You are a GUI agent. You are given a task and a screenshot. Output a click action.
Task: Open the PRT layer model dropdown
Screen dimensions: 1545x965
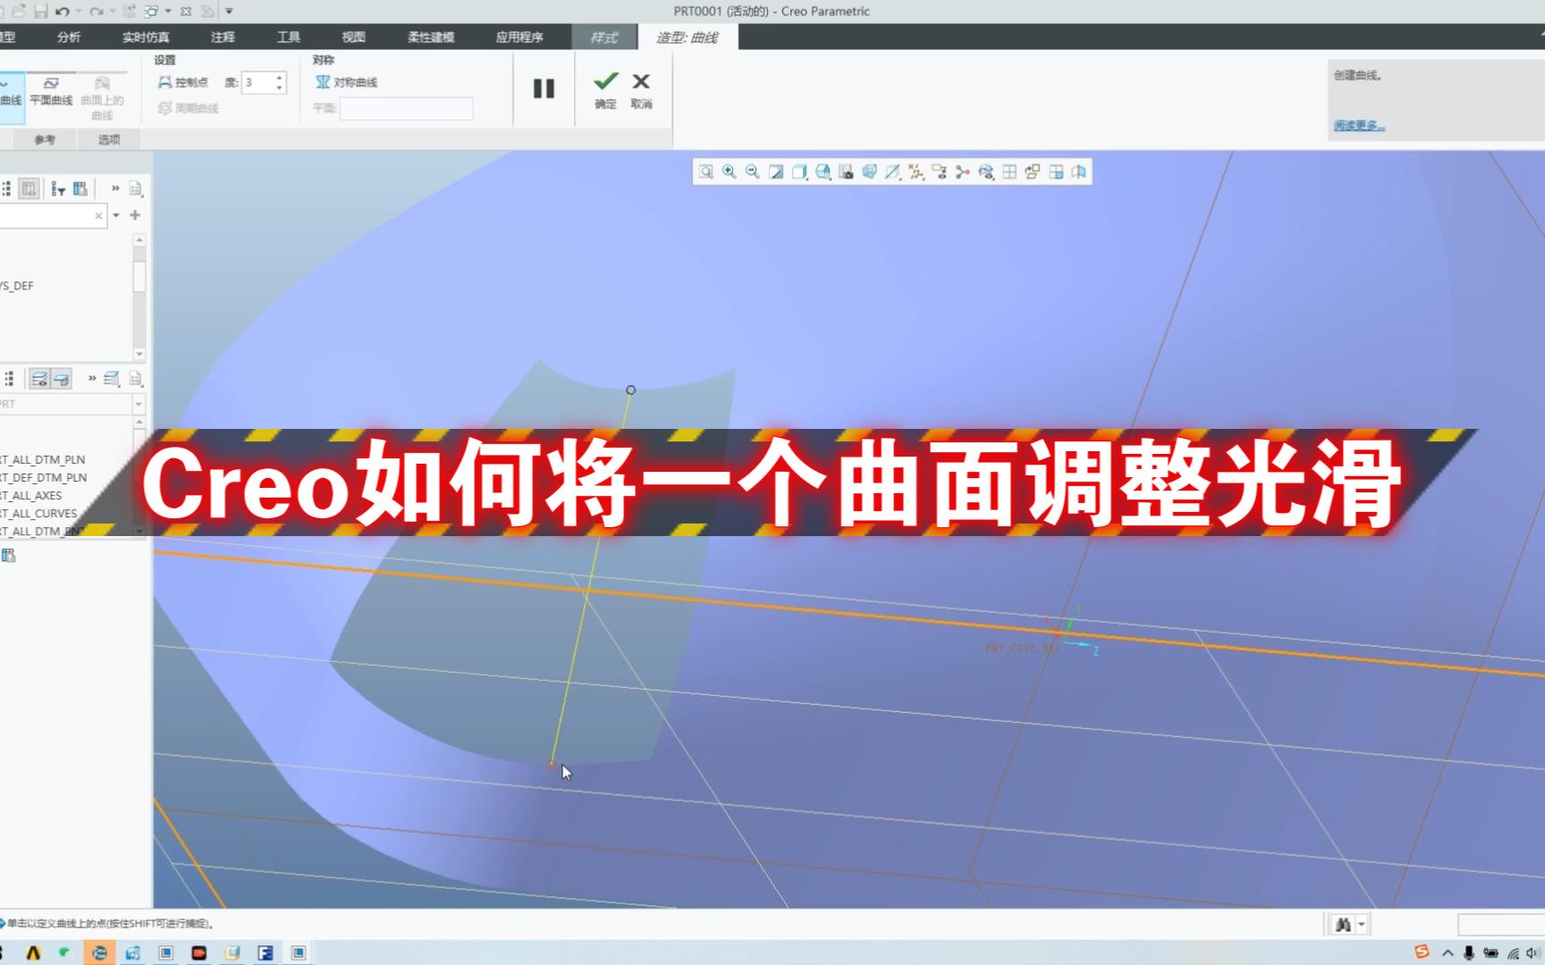139,404
